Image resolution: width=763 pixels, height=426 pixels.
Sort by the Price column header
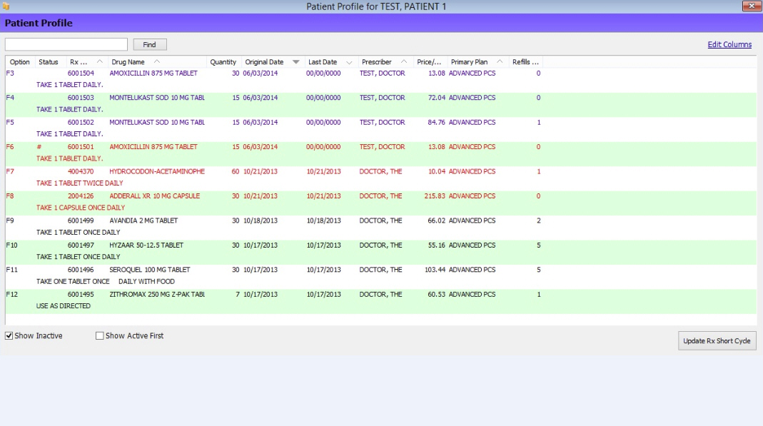pyautogui.click(x=429, y=62)
